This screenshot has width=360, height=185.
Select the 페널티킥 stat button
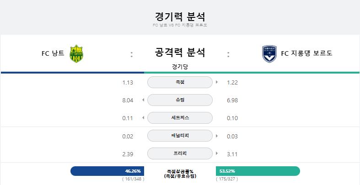(x=180, y=136)
